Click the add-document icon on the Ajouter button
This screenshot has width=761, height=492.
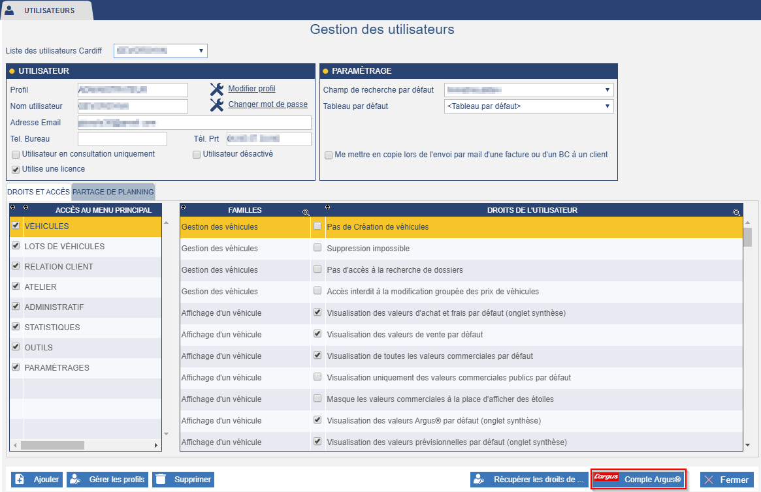[20, 480]
